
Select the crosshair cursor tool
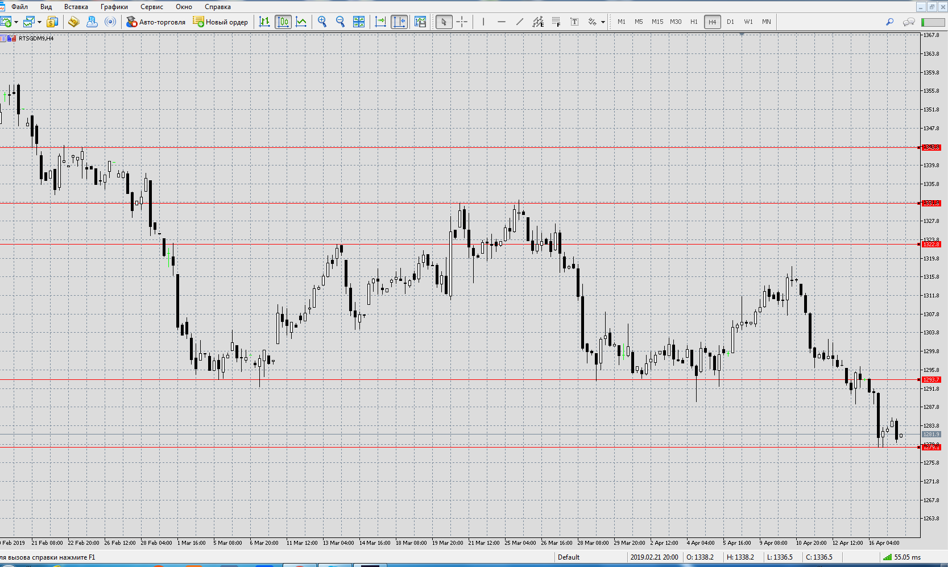tap(462, 22)
